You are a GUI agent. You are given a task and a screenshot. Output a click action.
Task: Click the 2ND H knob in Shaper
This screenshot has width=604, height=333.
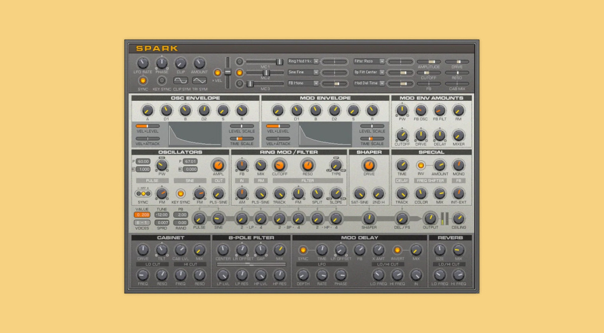click(x=378, y=194)
